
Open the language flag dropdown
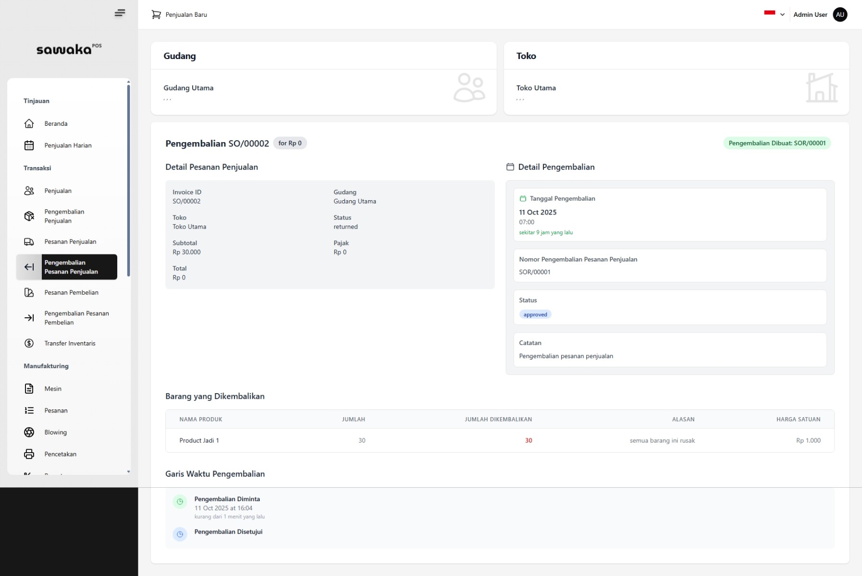(x=774, y=14)
